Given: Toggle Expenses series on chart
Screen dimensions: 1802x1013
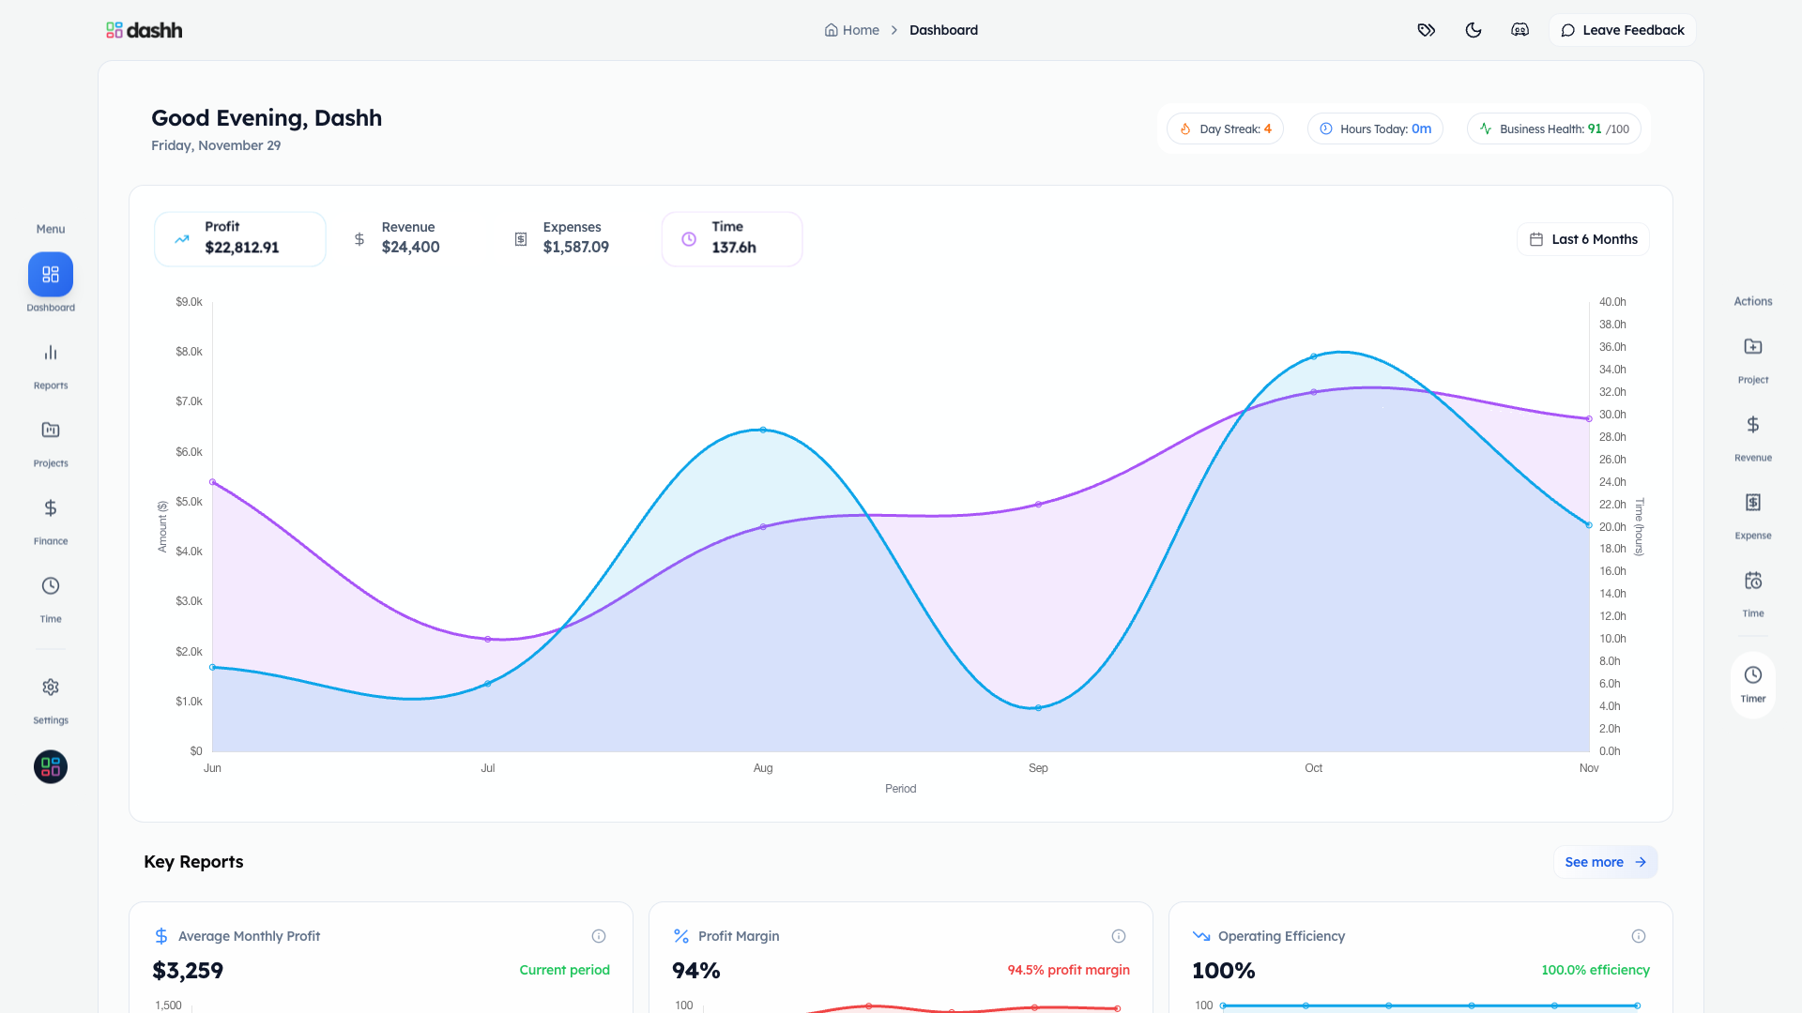Looking at the screenshot, I should pos(561,239).
